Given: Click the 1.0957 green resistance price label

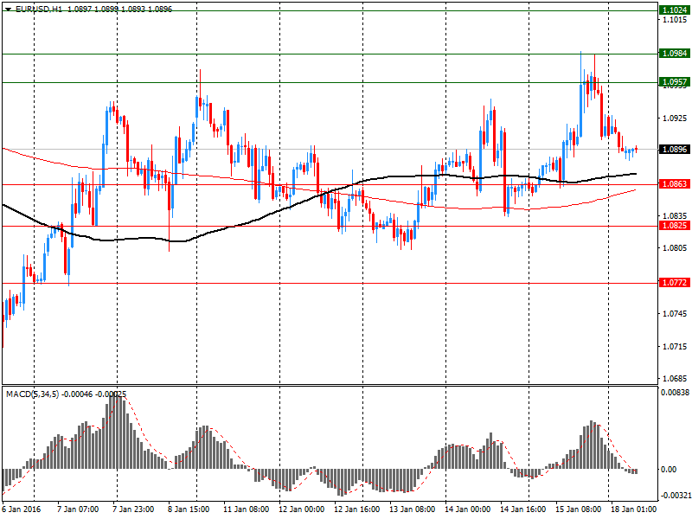Looking at the screenshot, I should coord(674,82).
